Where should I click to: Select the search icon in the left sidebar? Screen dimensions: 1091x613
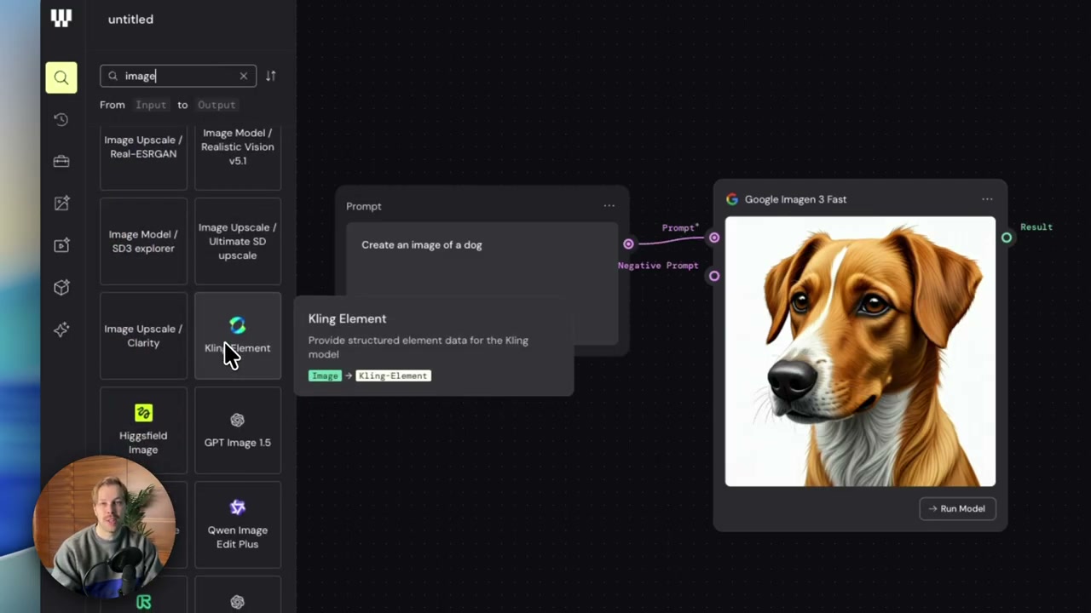tap(61, 77)
